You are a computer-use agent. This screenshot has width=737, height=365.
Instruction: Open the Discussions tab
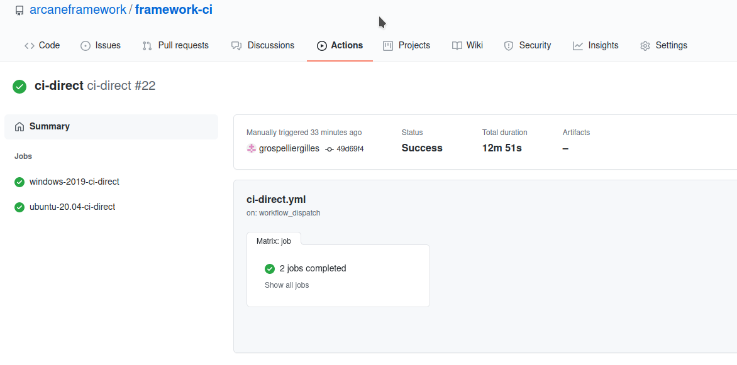pos(263,46)
